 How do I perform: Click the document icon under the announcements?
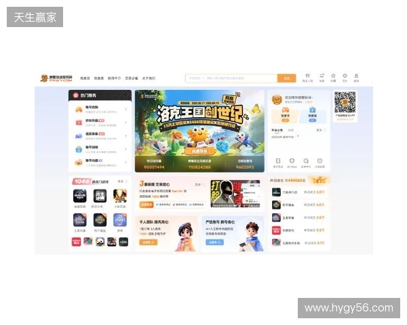pos(278,161)
